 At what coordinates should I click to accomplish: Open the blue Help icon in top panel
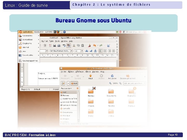[64, 32]
